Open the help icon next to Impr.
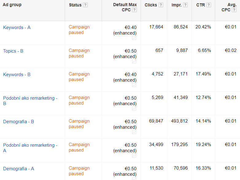 pyautogui.click(x=185, y=5)
